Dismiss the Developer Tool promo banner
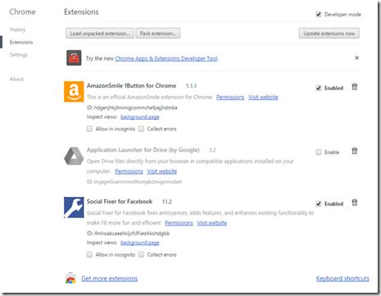Image resolution: width=381 pixels, height=296 pixels. (x=356, y=58)
